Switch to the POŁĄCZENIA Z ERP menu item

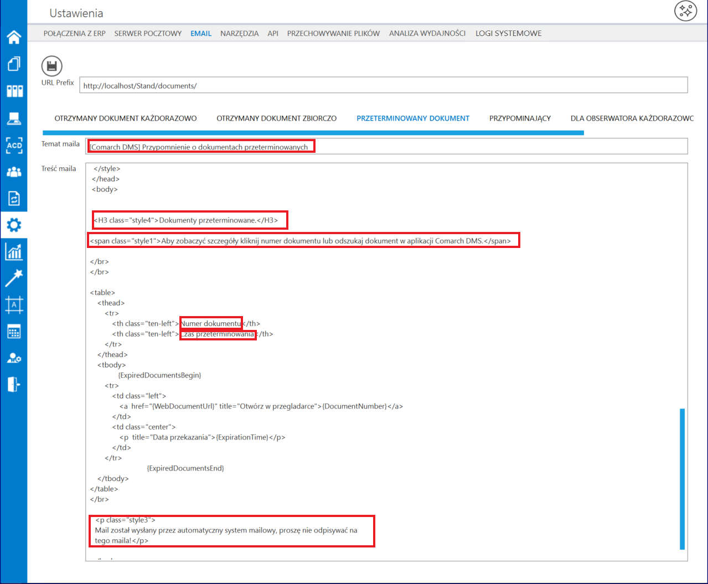pyautogui.click(x=75, y=33)
